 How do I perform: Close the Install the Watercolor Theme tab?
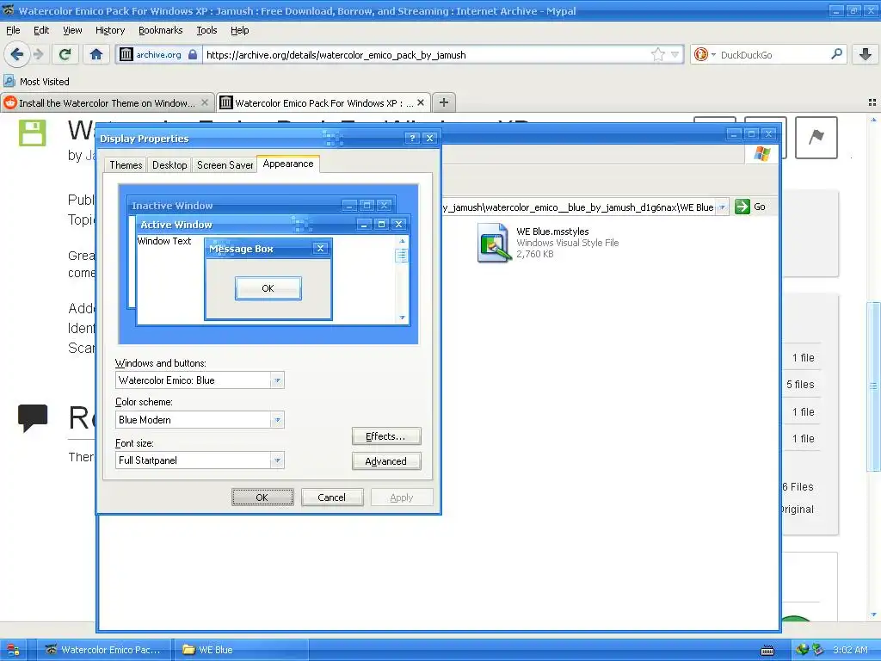click(x=205, y=103)
